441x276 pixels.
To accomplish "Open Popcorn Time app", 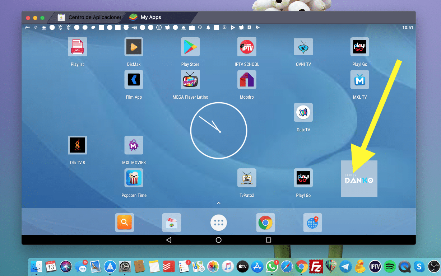I will [x=134, y=178].
